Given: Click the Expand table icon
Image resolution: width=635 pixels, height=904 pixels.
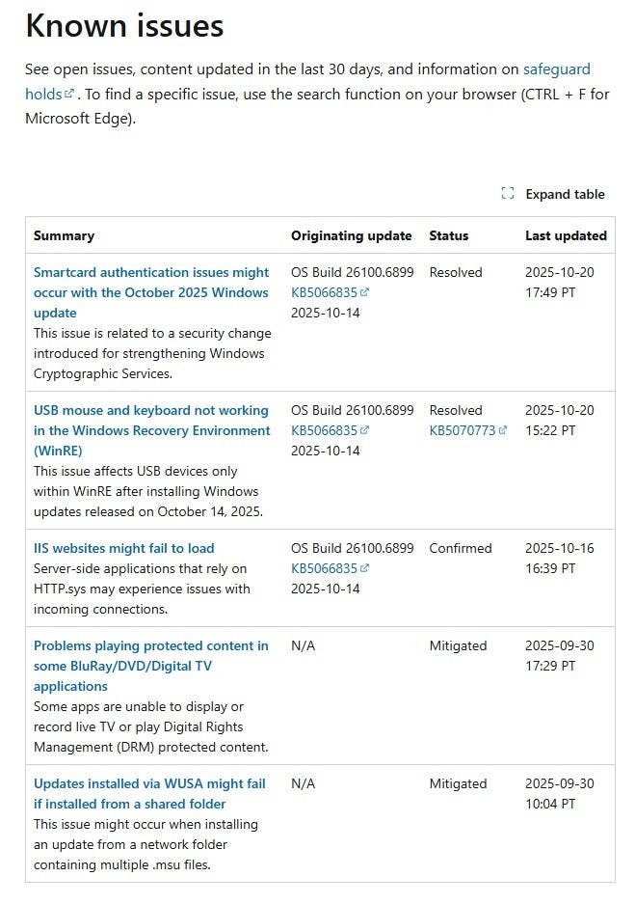Looking at the screenshot, I should point(508,194).
